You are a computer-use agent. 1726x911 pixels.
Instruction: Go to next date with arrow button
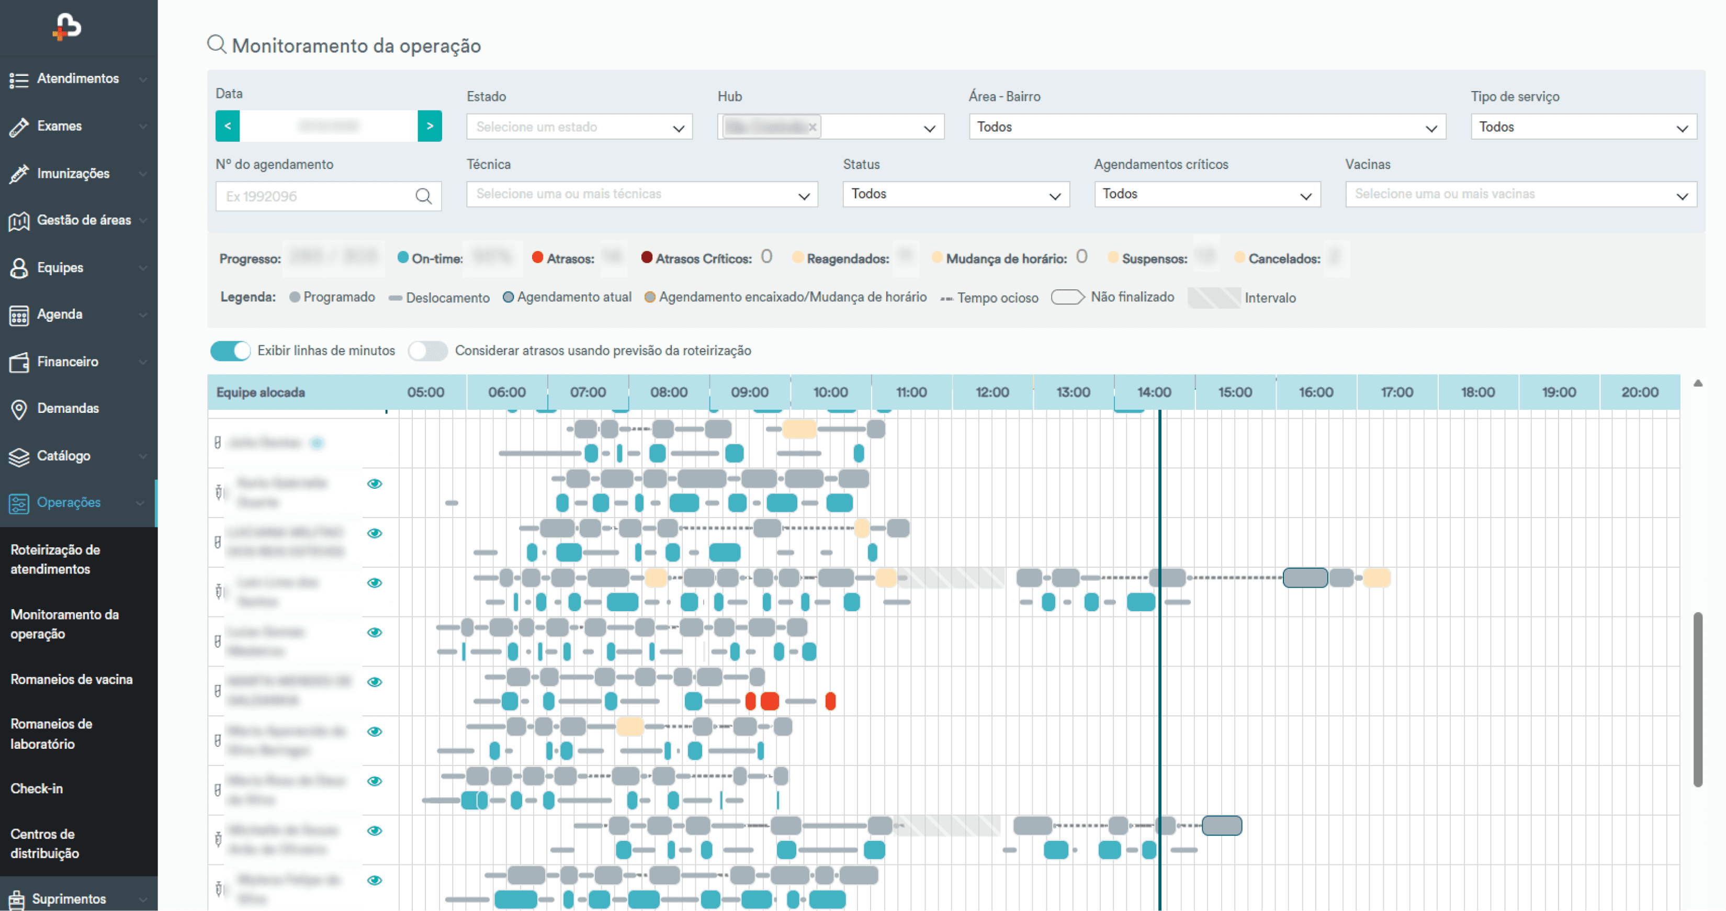pyautogui.click(x=430, y=126)
